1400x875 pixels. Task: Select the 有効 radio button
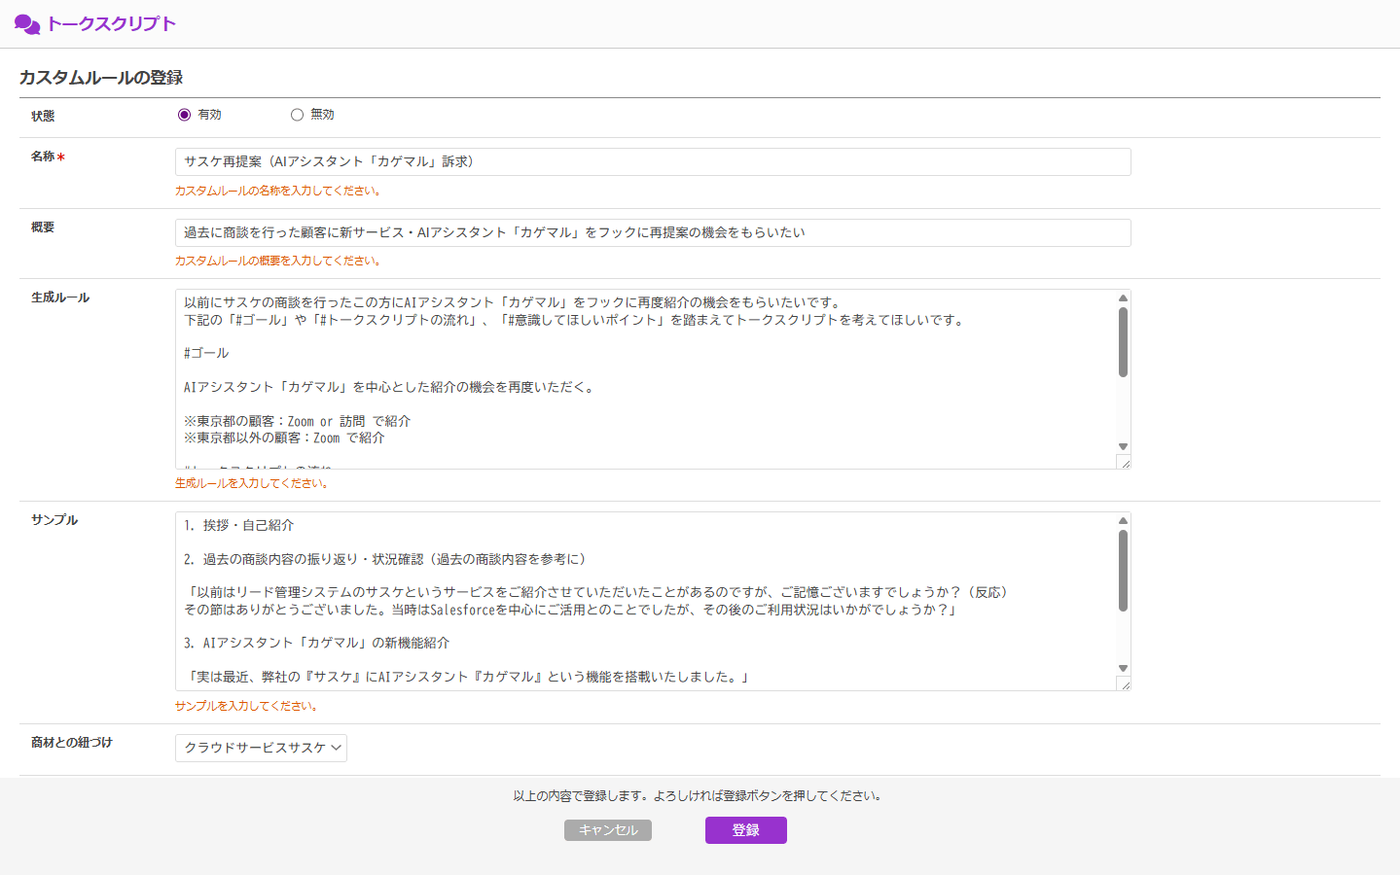(184, 115)
